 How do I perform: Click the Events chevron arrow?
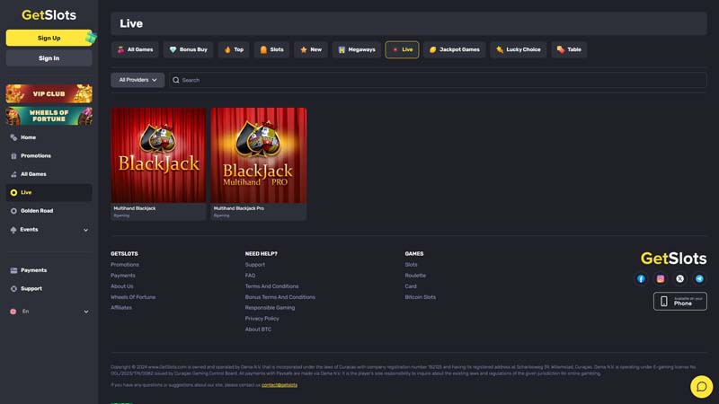[85, 230]
